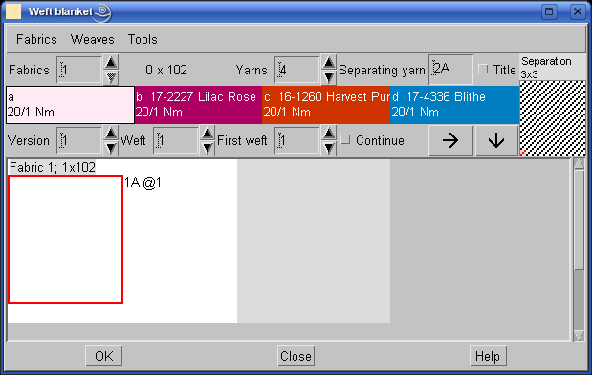Click the Close button
The width and height of the screenshot is (592, 375).
(296, 356)
